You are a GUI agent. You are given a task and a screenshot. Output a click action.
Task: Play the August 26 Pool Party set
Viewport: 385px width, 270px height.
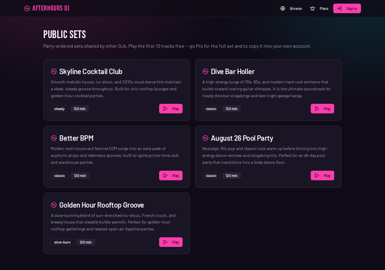click(322, 175)
